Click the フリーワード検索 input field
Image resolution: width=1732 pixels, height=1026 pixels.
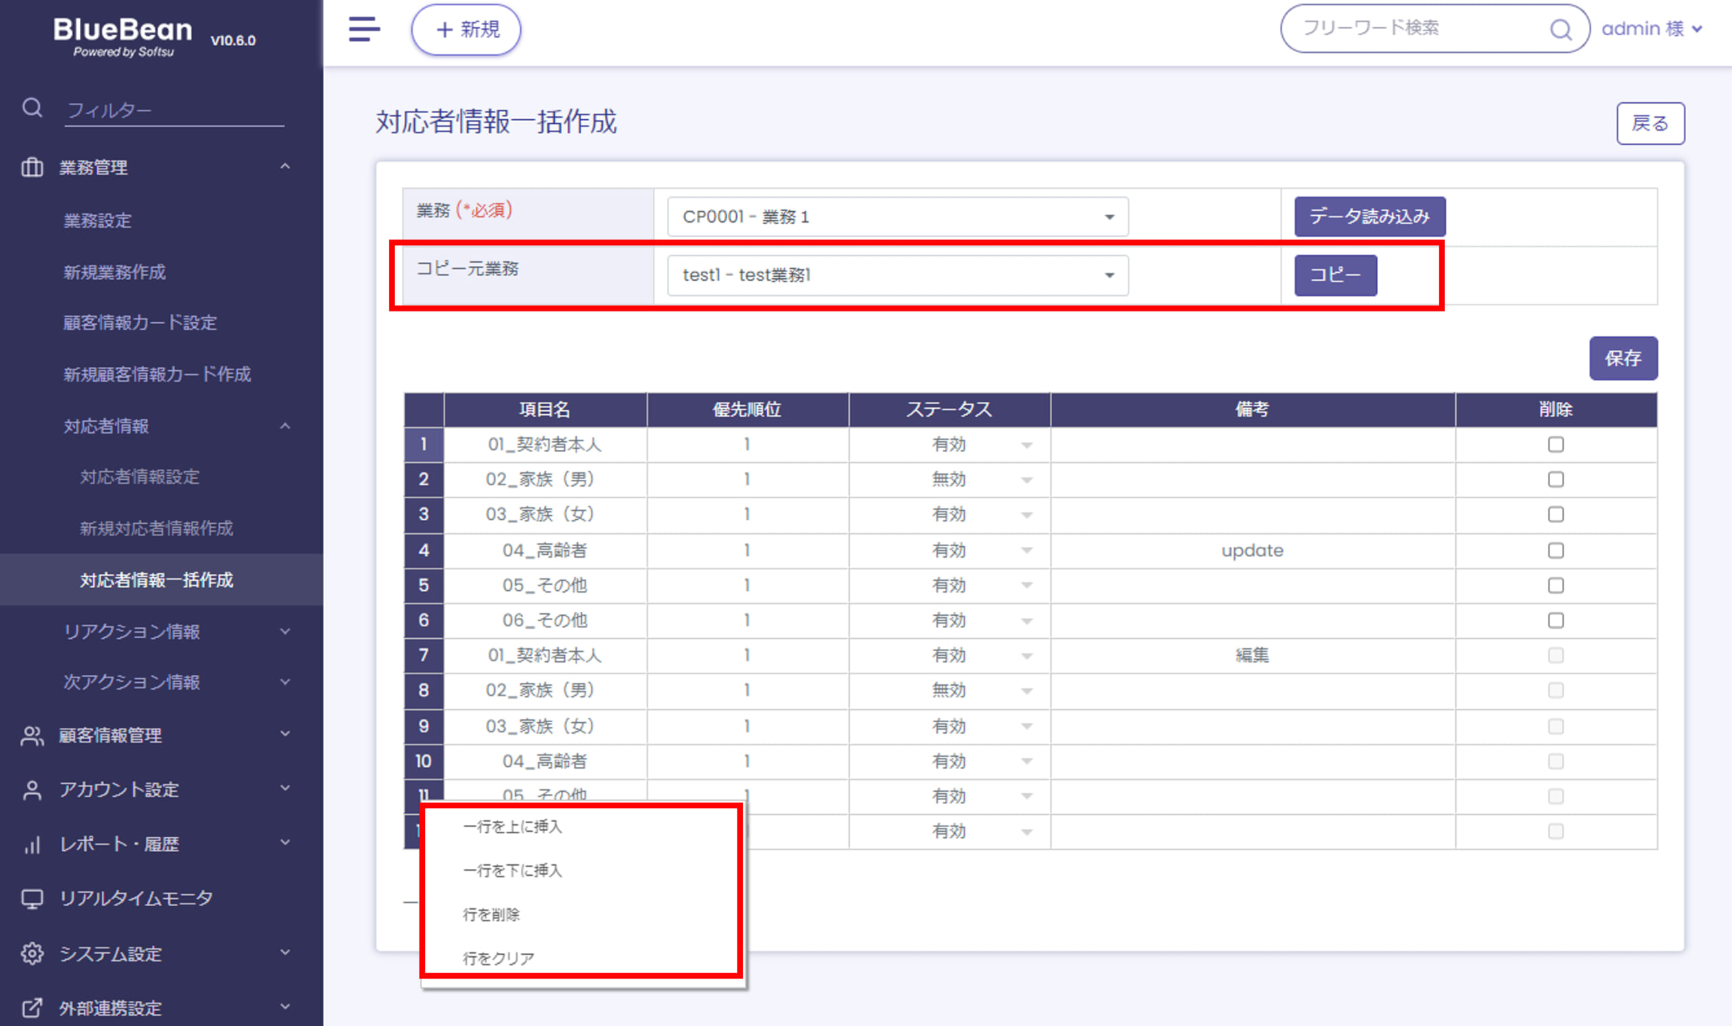point(1410,28)
